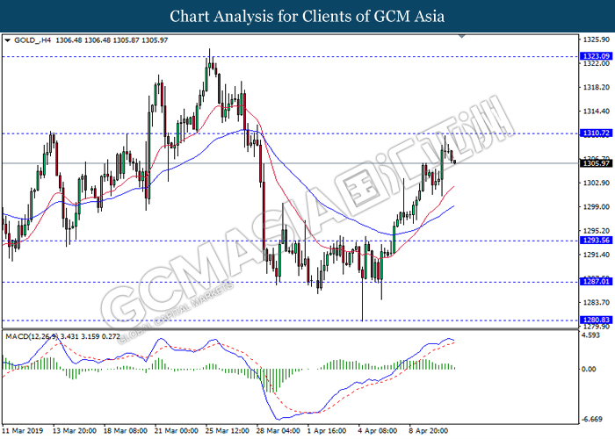Click the MACD scale value 4.593
This screenshot has height=439, width=615.
591,335
